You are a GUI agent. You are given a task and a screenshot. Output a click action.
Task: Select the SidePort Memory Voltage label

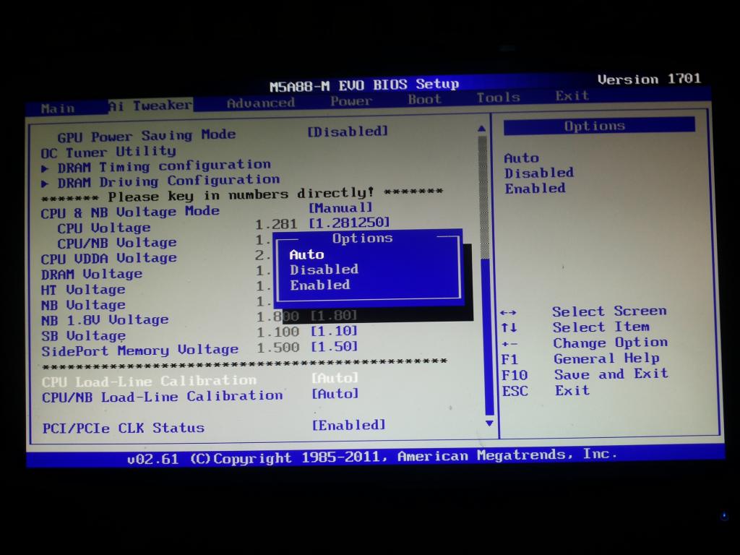pyautogui.click(x=139, y=350)
